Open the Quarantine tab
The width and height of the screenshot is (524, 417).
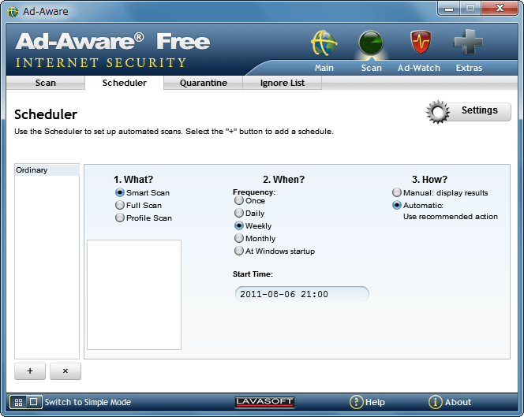click(203, 83)
